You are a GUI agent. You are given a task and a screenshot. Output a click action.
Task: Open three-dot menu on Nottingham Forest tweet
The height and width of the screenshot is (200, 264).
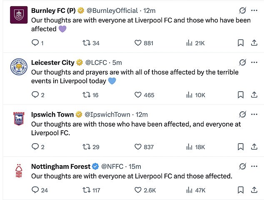(x=254, y=166)
